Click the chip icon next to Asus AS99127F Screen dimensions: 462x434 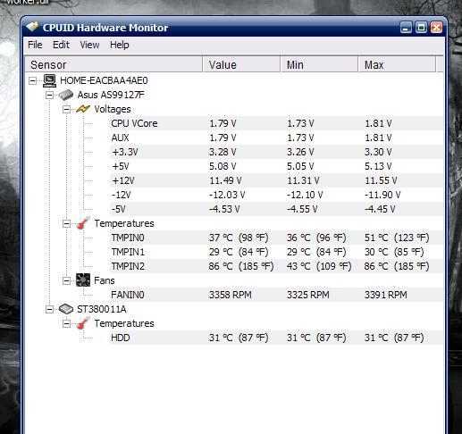66,95
